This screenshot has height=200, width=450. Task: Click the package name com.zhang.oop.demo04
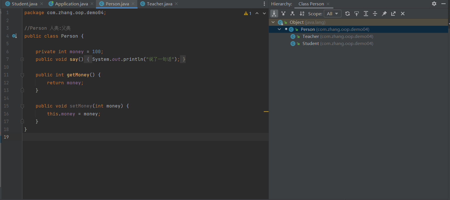[x=75, y=13]
